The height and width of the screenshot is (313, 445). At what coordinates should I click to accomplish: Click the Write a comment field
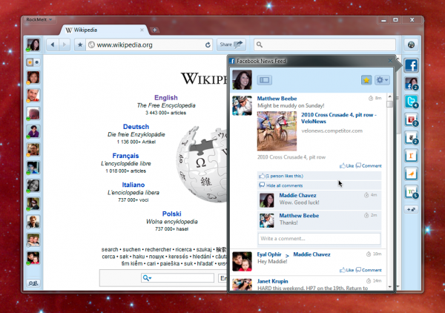pos(319,238)
